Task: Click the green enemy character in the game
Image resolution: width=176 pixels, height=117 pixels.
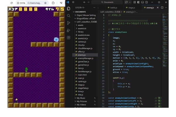Action: [x=26, y=70]
